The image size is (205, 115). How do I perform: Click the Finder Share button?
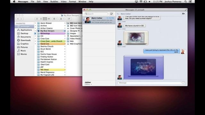(69, 19)
